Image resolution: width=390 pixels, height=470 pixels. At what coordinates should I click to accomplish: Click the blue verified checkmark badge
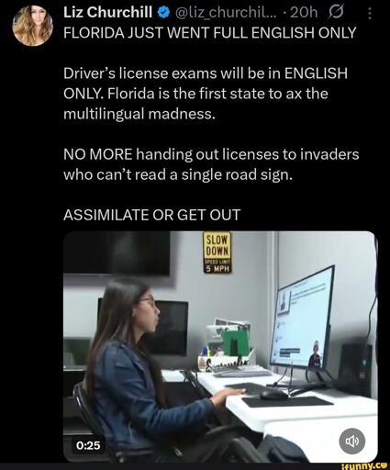pos(162,12)
